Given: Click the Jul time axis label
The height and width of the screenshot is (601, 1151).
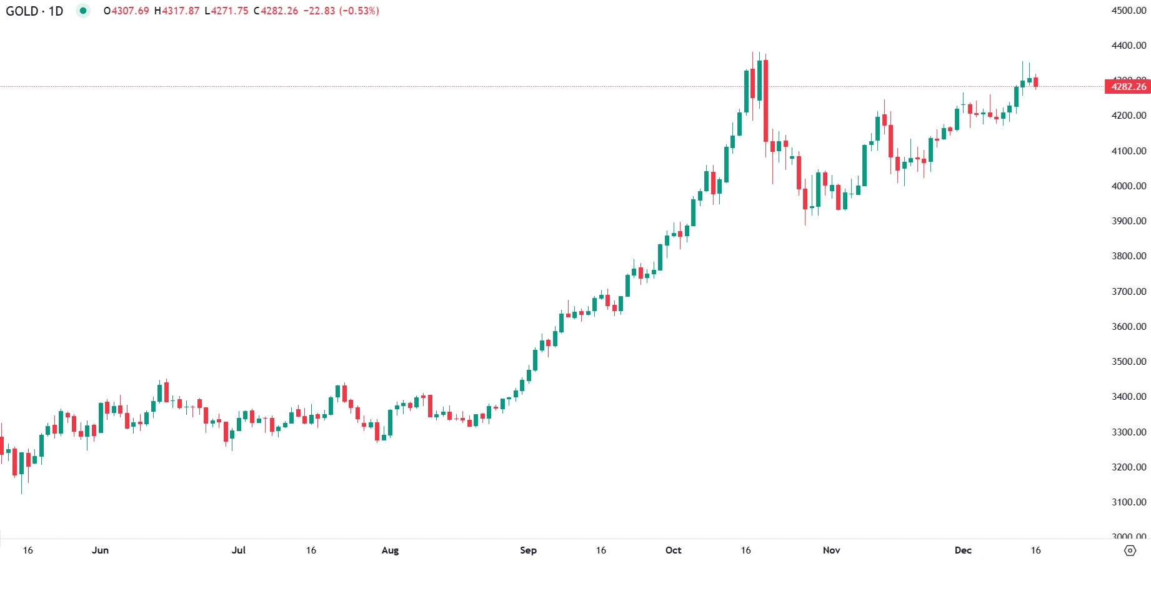Looking at the screenshot, I should (239, 550).
